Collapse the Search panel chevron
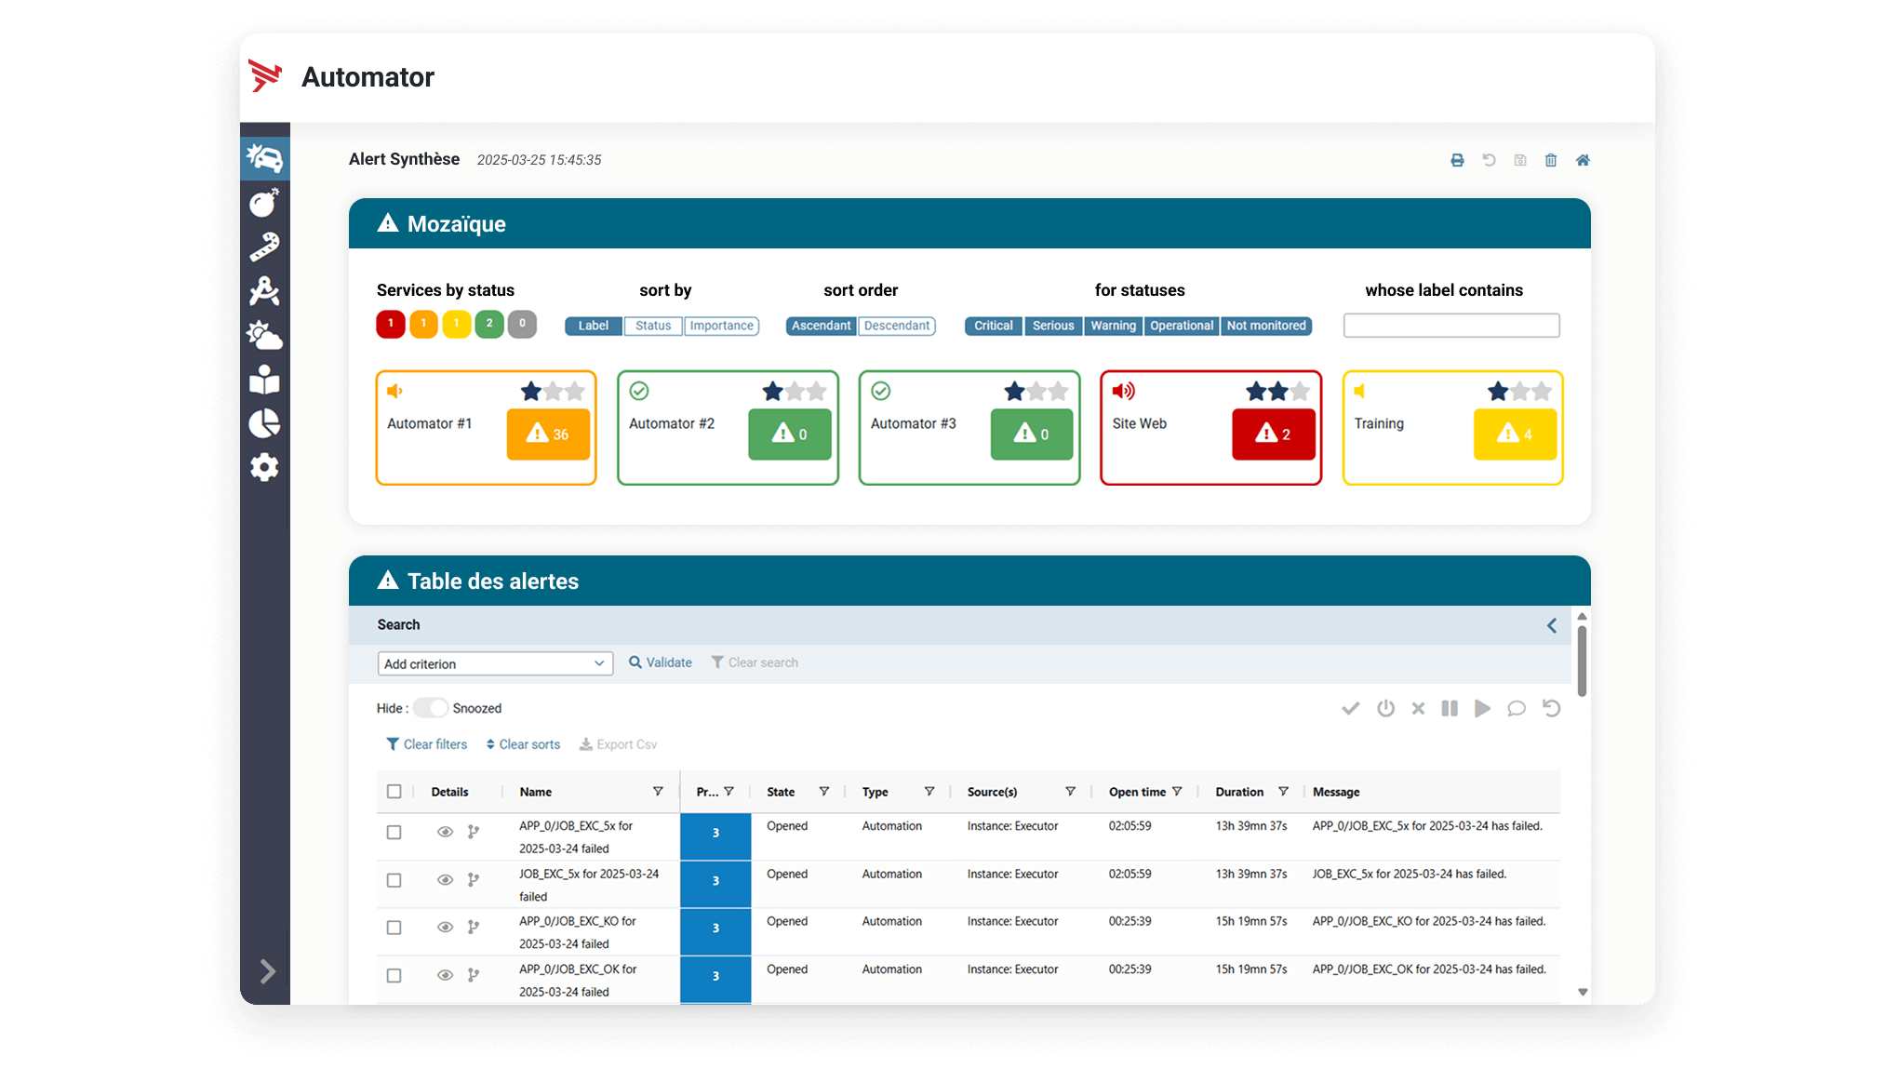Screen dimensions: 1898x1069 [1552, 625]
